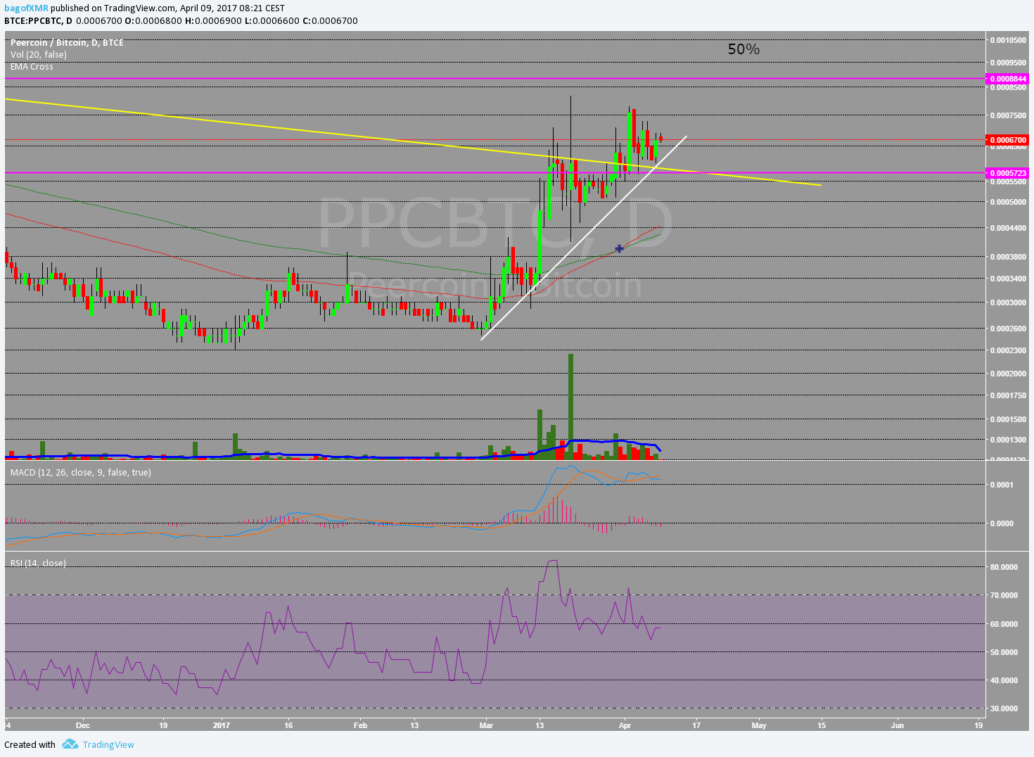Click the 0.0010500 price axis label
Screen dimensions: 1034x757
1008,40
